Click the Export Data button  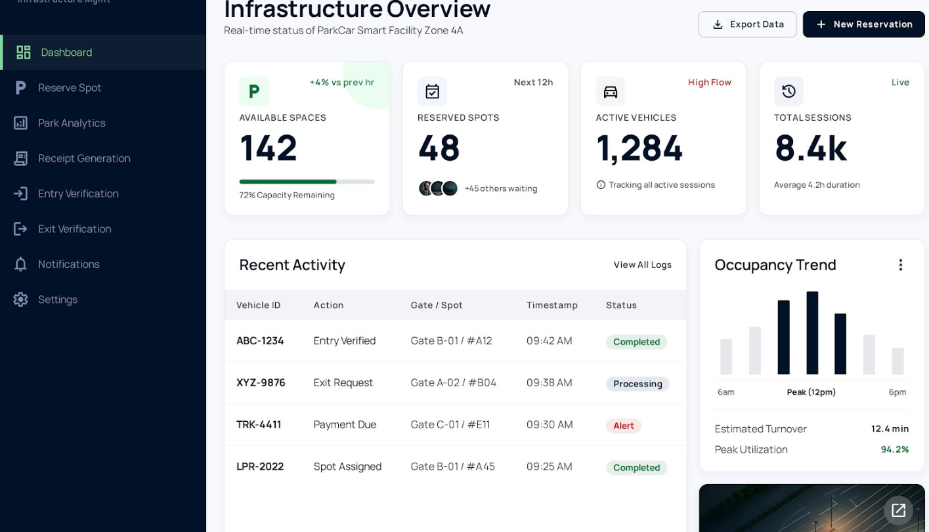click(x=747, y=24)
